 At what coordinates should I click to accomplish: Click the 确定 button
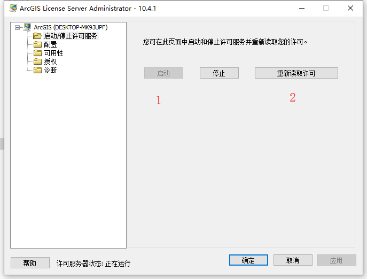click(248, 260)
